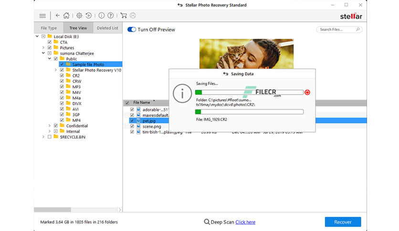Uncheck the Pictures folder checkbox
399x231 pixels.
coord(50,48)
